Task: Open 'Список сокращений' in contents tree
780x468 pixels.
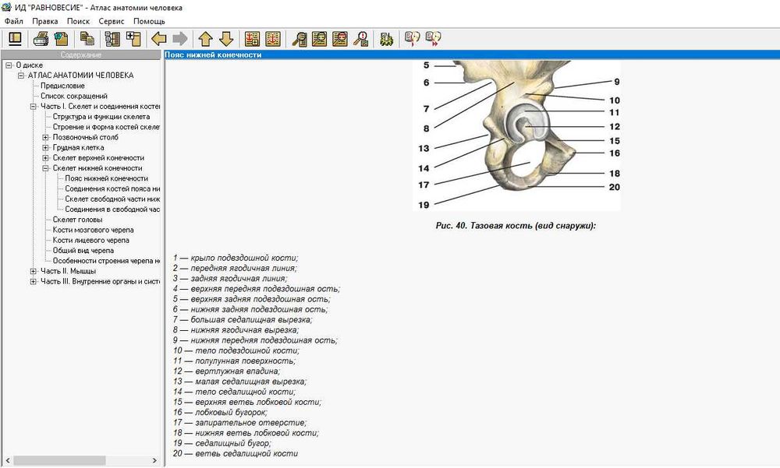Action: 74,96
